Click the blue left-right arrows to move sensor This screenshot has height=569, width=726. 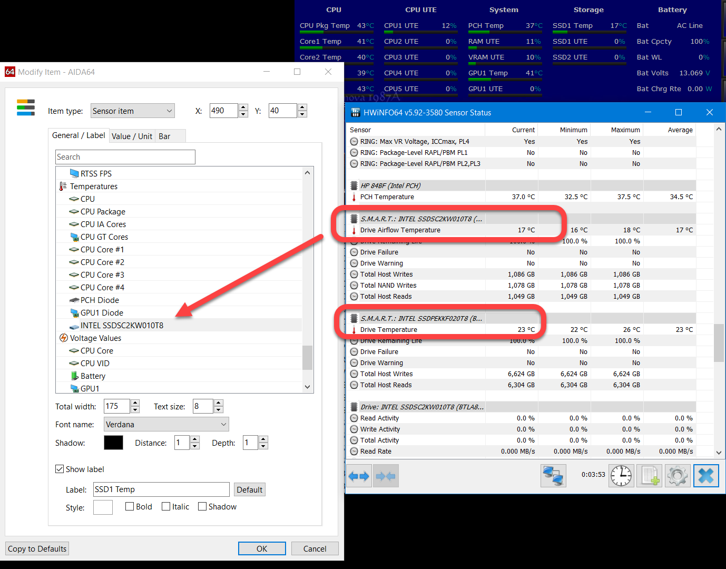359,476
